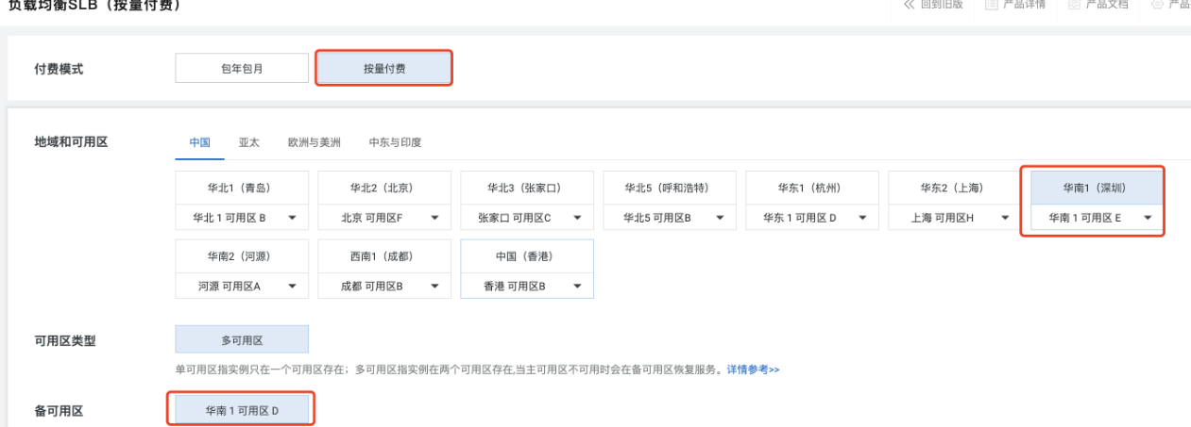Switch to the 欧洲与美洲 region tab

[x=315, y=142]
